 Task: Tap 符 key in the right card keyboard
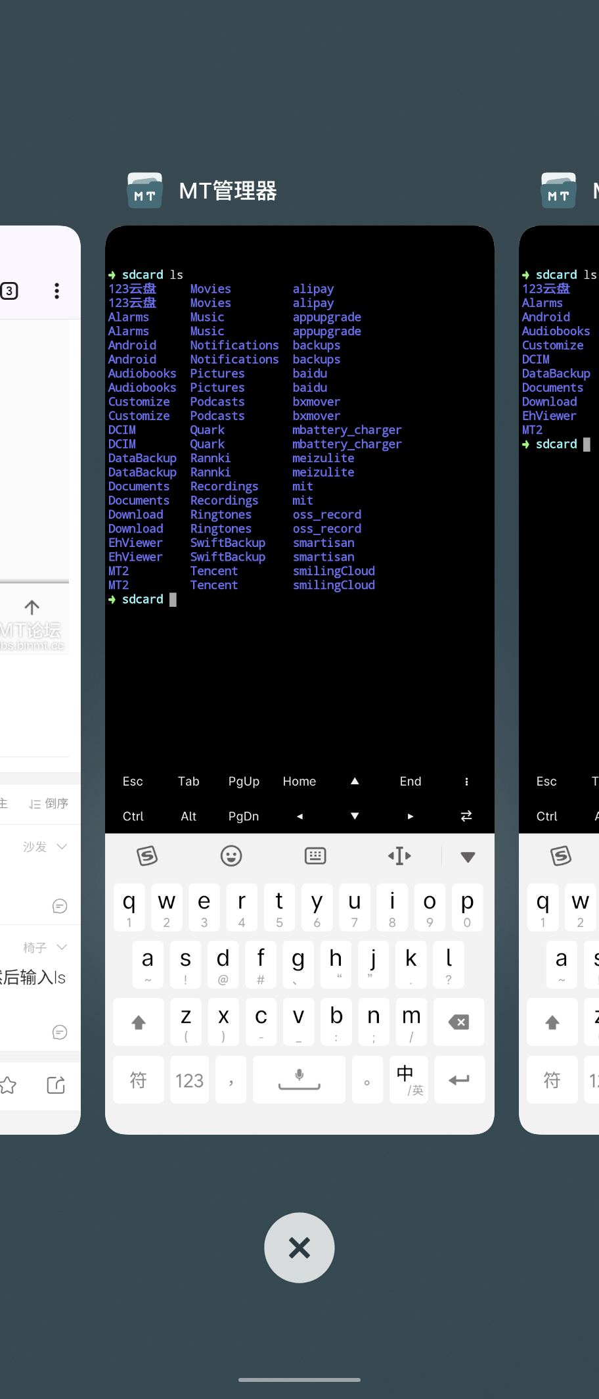click(x=552, y=1079)
